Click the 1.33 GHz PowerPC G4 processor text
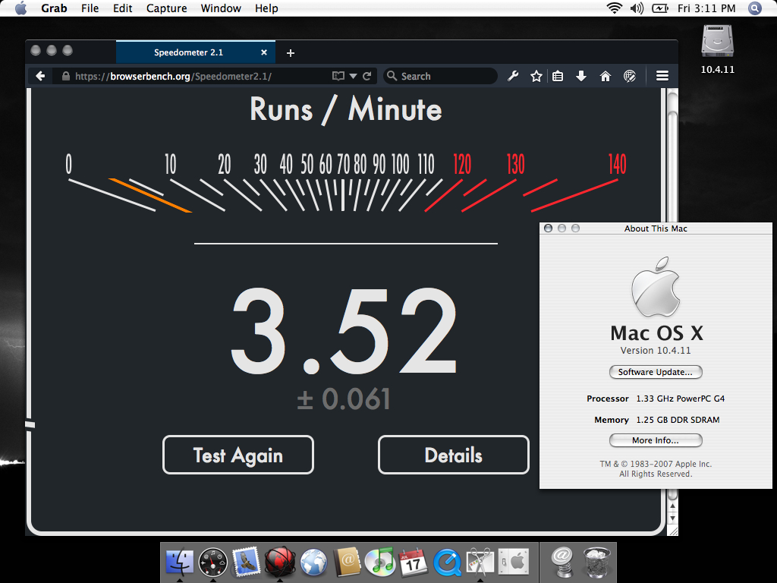 click(681, 399)
